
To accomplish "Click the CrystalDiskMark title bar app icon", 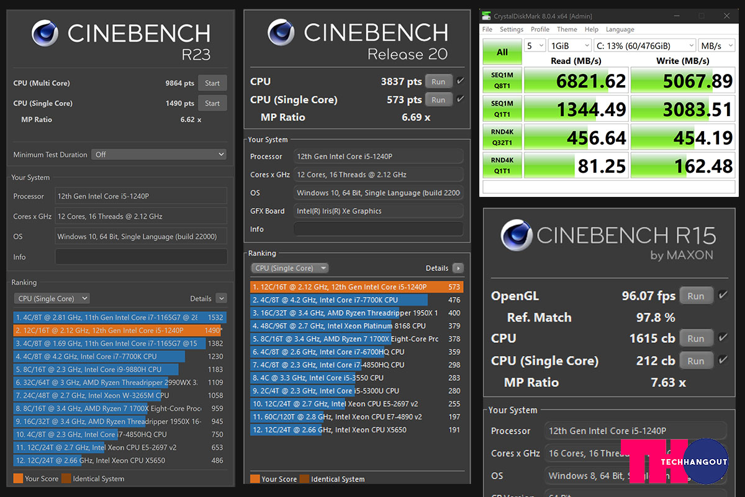I will pos(487,16).
